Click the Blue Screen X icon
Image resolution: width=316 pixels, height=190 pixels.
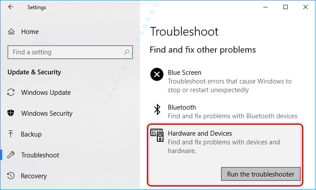156,74
